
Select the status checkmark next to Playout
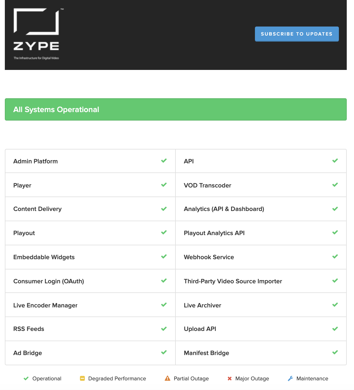164,232
